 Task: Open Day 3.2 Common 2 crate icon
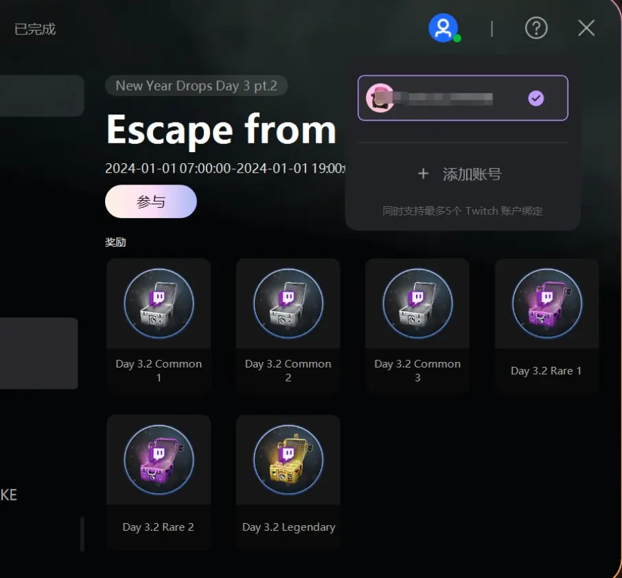(288, 303)
